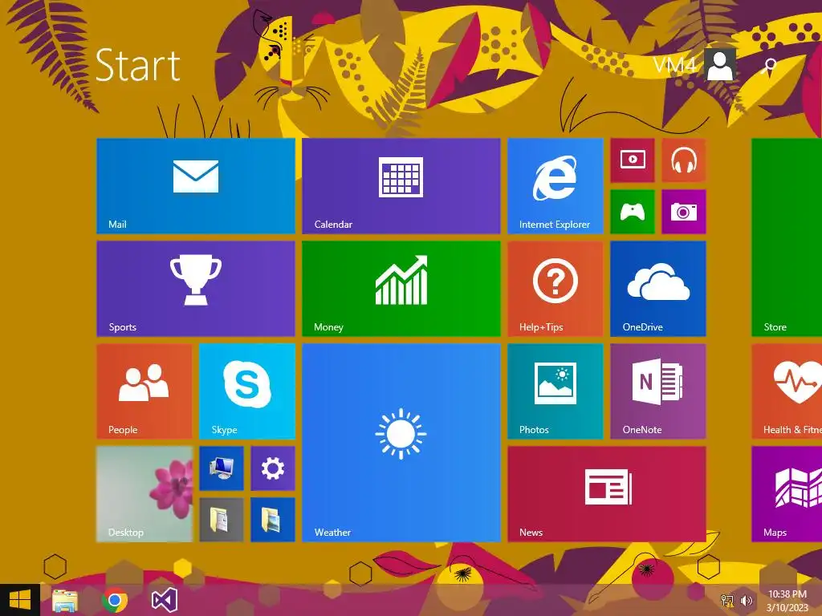The height and width of the screenshot is (616, 822).
Task: Click the network status tray icon
Action: pos(727,601)
